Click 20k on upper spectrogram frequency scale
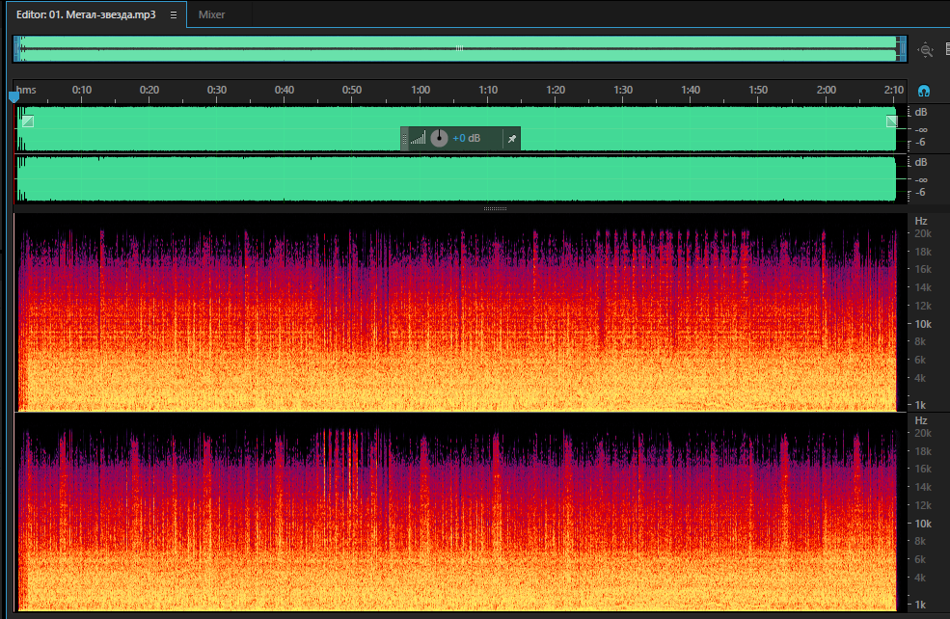Image resolution: width=950 pixels, height=619 pixels. click(x=923, y=233)
